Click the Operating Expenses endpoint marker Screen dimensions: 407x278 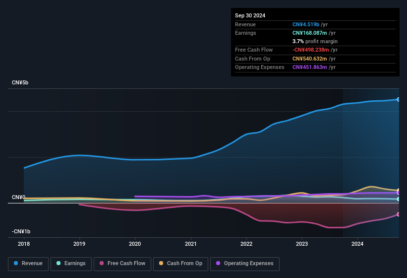[x=399, y=193]
